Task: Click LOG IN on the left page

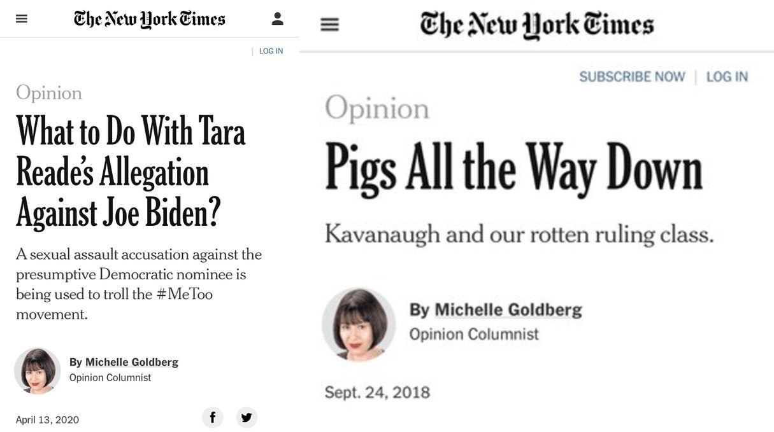Action: click(271, 51)
